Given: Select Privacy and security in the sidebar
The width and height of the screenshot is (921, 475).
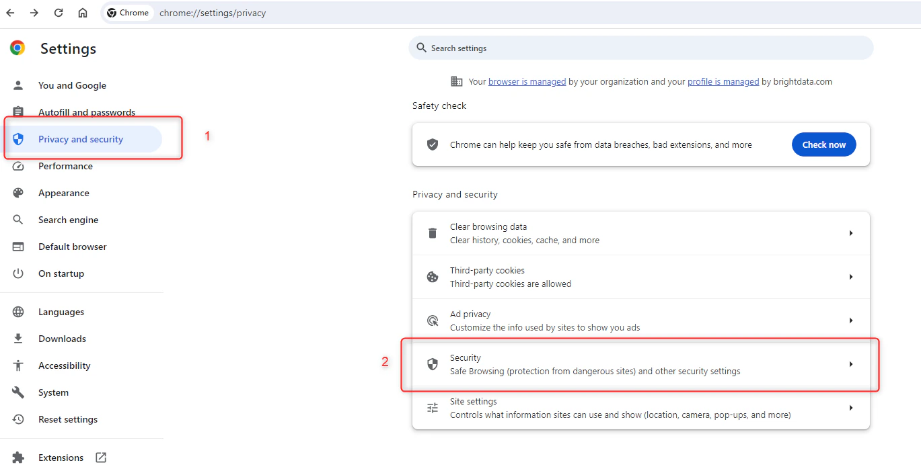Looking at the screenshot, I should (80, 139).
